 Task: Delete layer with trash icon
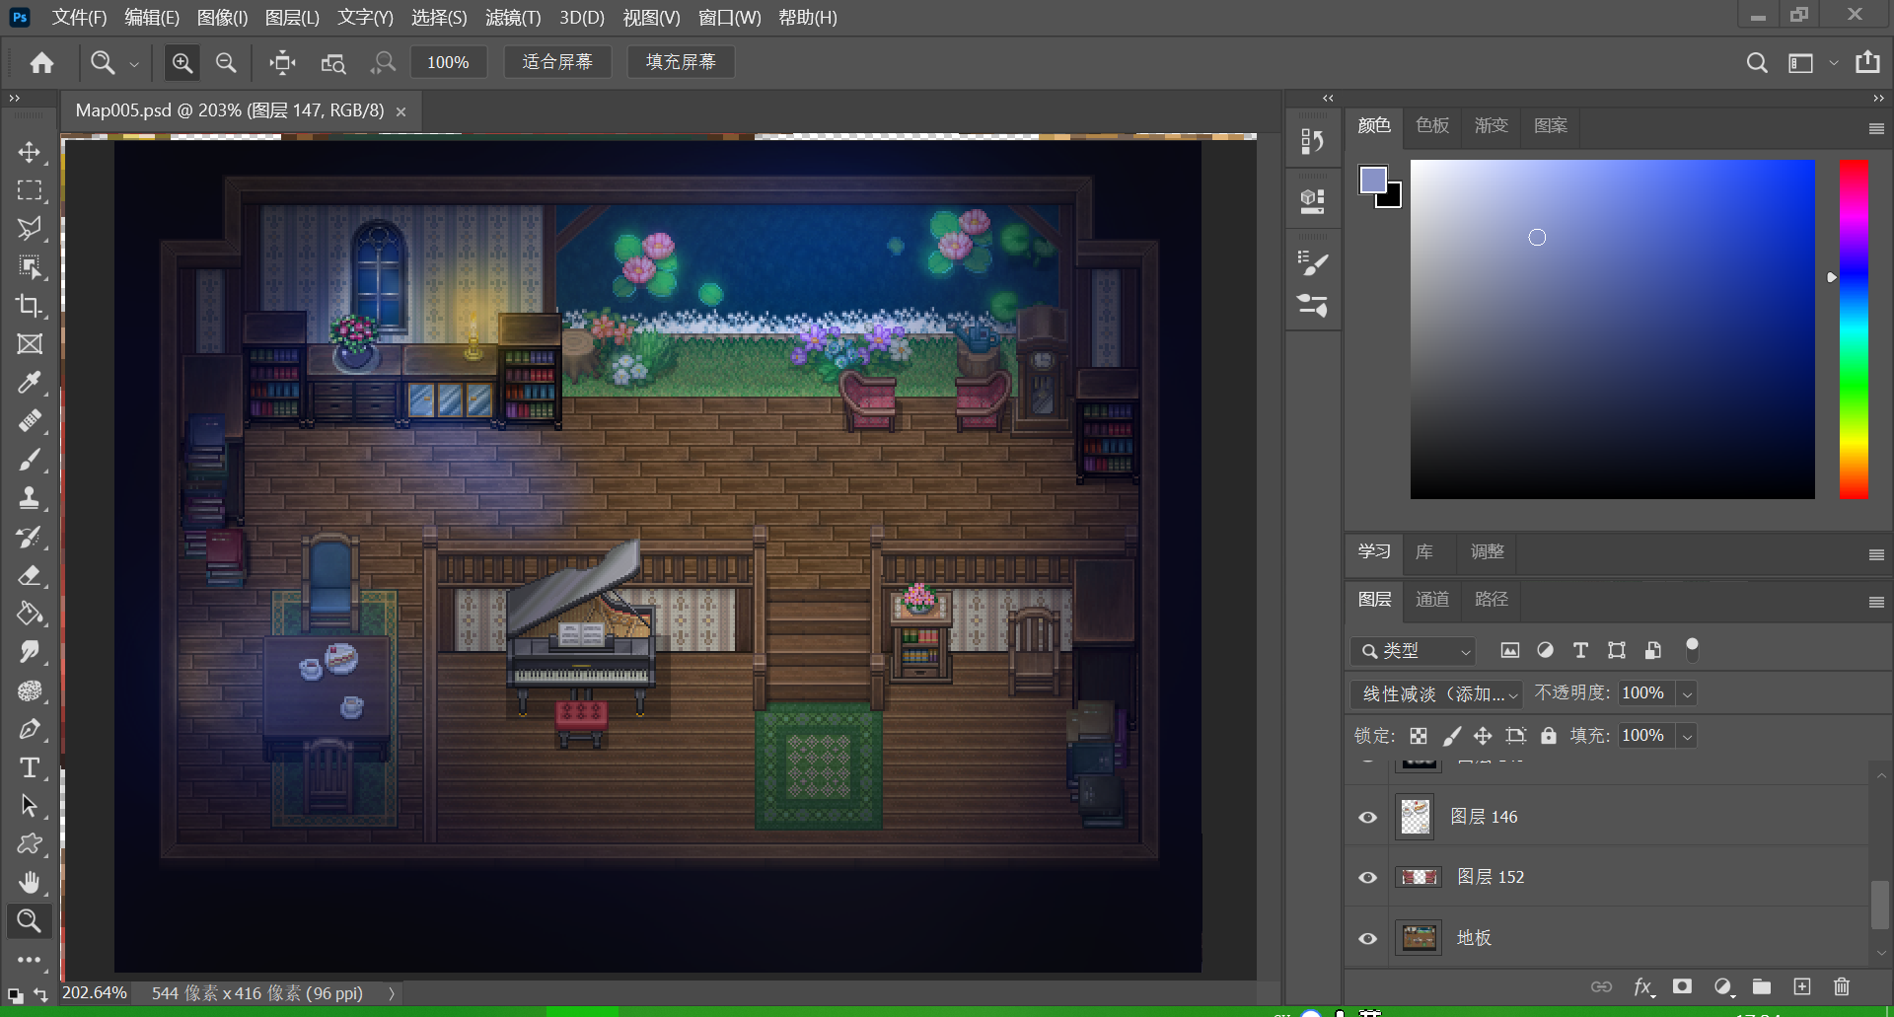coord(1841,986)
